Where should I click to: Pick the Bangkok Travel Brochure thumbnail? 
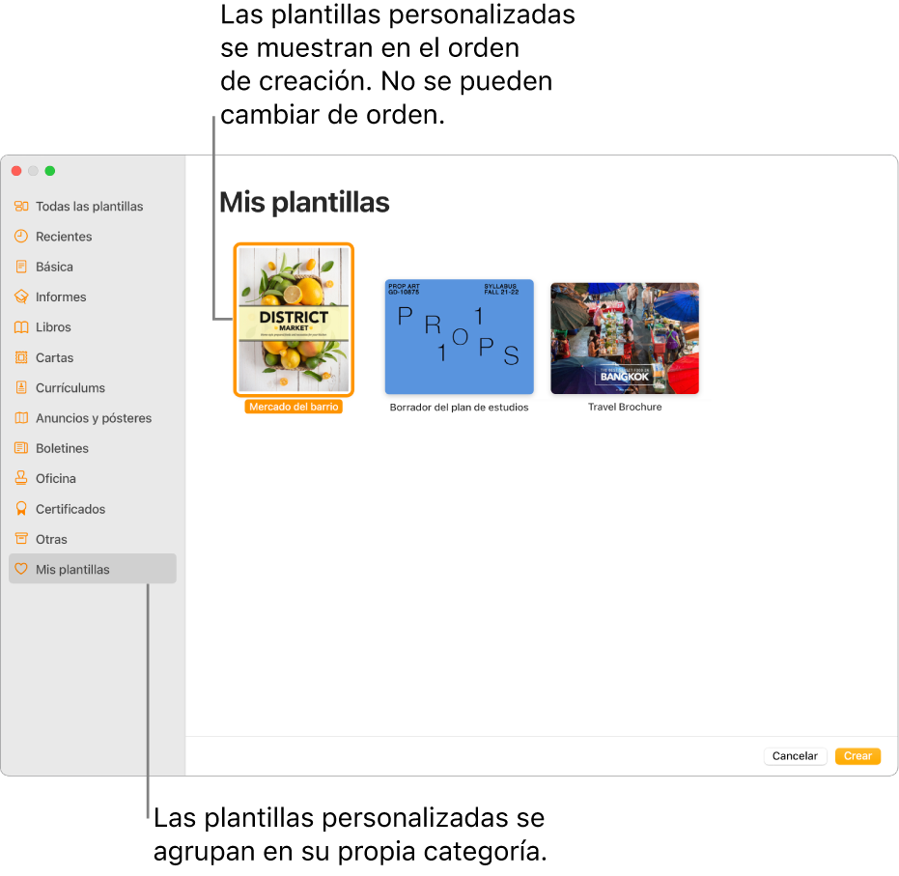(625, 338)
